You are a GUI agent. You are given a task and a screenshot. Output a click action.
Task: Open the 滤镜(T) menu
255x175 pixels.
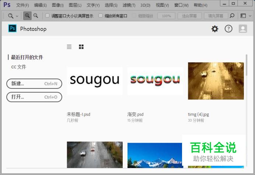point(129,5)
